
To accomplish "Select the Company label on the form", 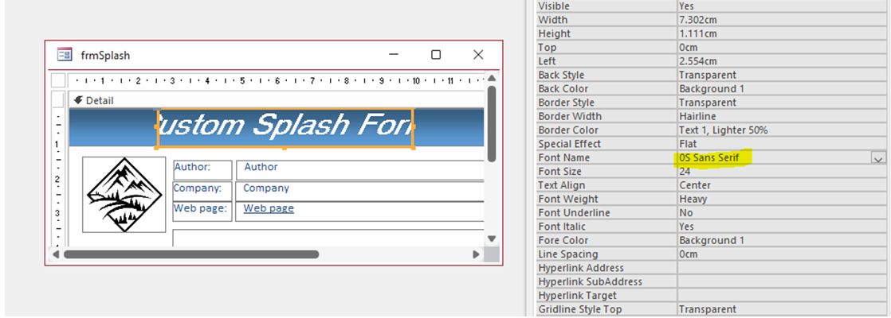I will 203,191.
